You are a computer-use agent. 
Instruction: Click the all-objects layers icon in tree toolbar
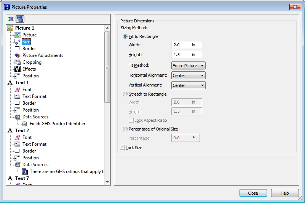click(20, 19)
